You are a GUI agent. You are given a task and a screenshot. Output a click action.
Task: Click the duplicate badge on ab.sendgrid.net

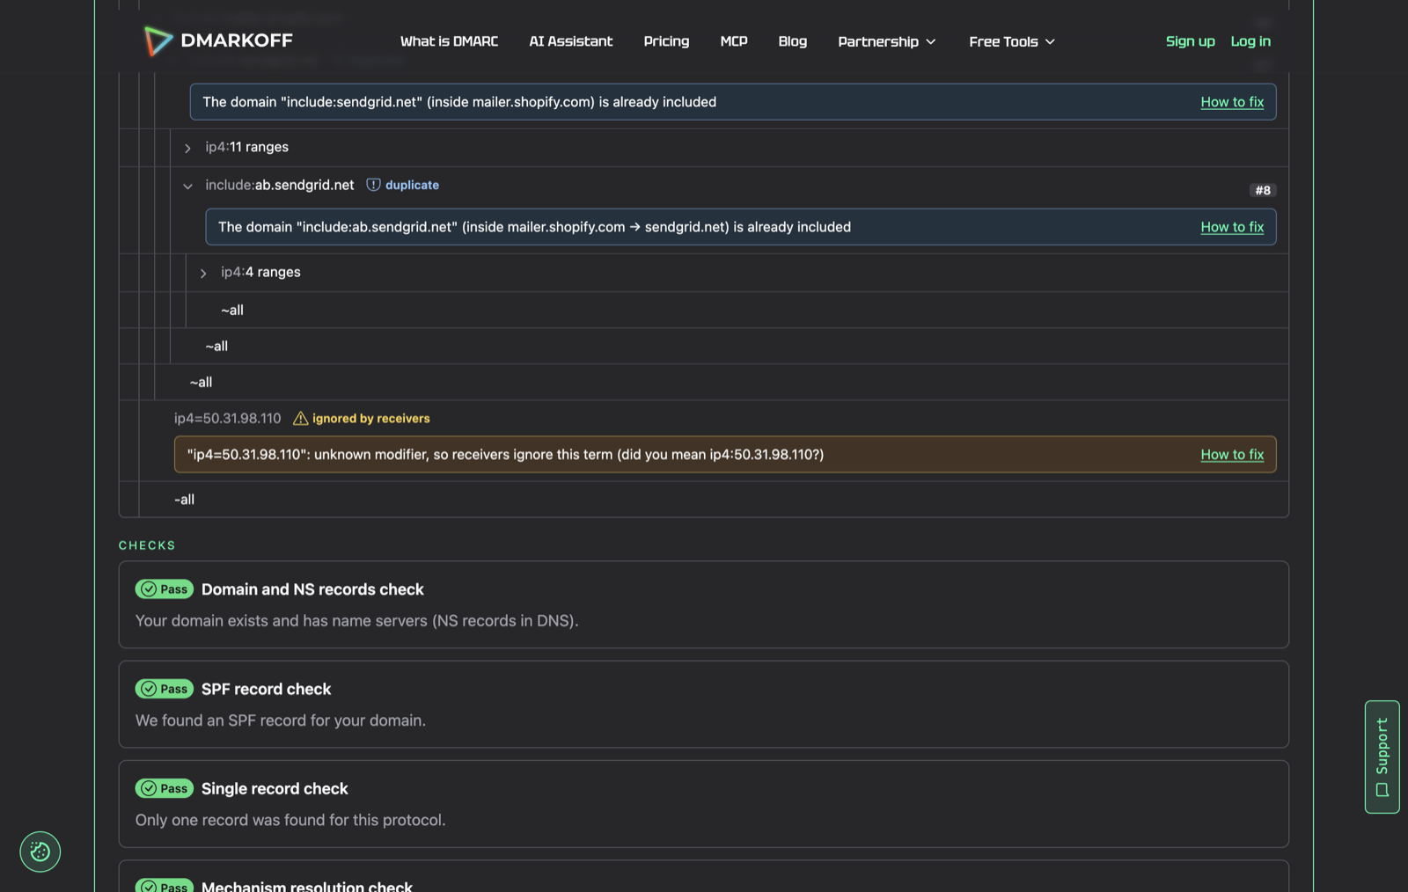(x=402, y=185)
